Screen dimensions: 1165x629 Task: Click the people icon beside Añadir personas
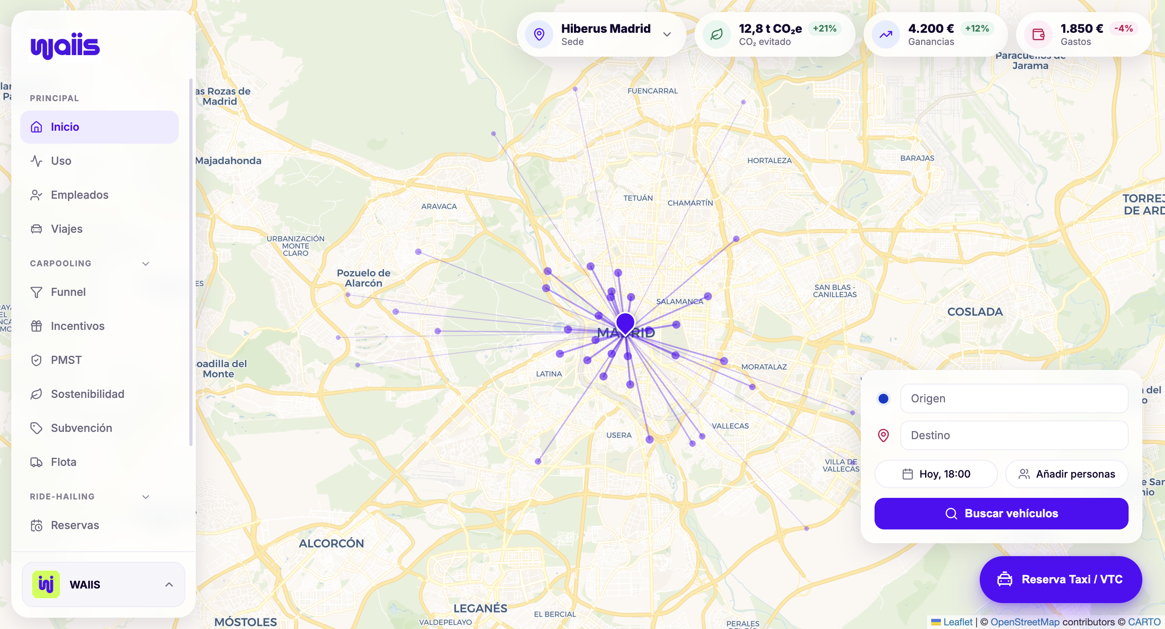[1024, 474]
